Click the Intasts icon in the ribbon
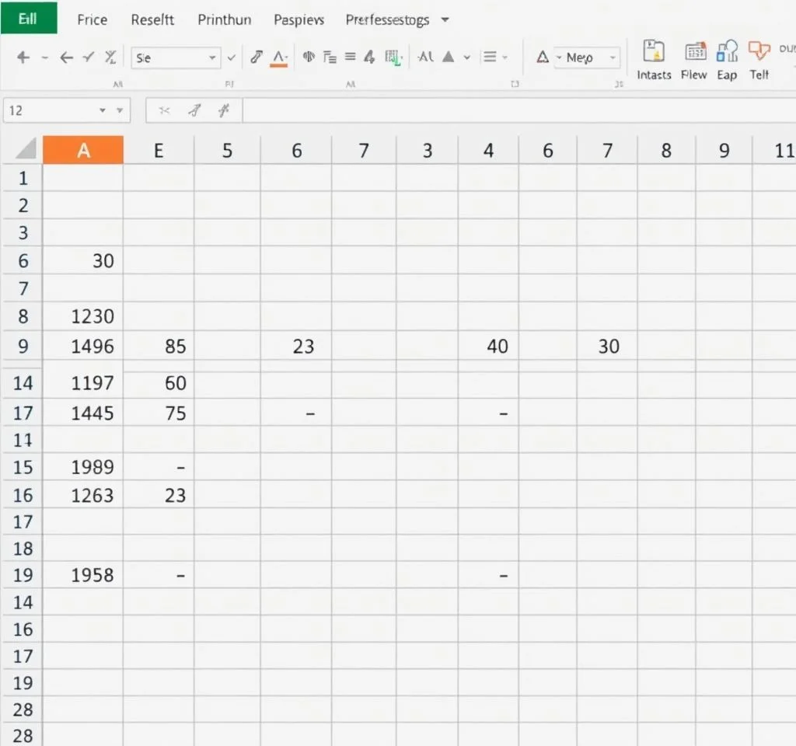Viewport: 796px width, 746px height. click(x=654, y=53)
